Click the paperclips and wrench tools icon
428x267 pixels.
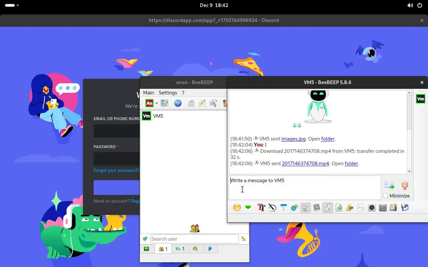[x=213, y=103]
